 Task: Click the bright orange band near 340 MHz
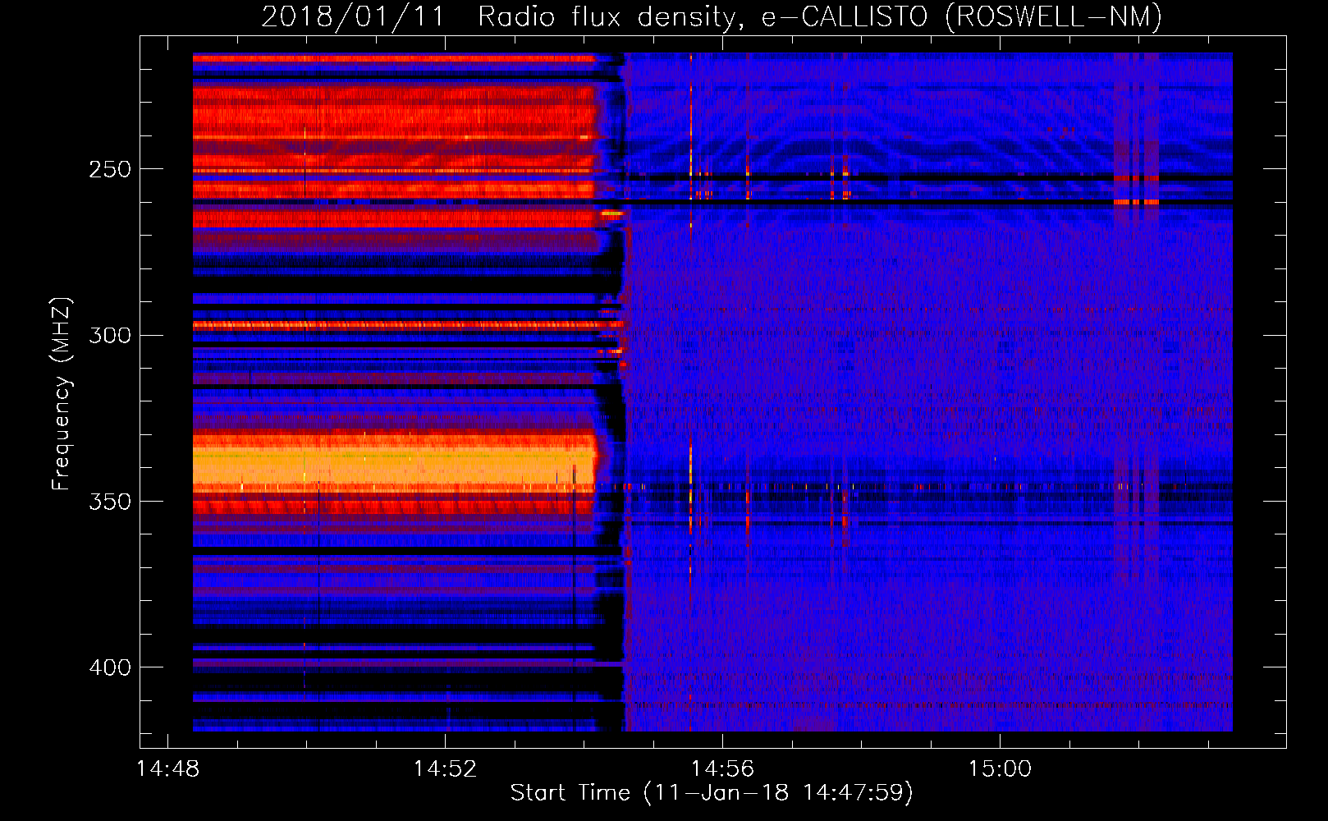pos(394,466)
